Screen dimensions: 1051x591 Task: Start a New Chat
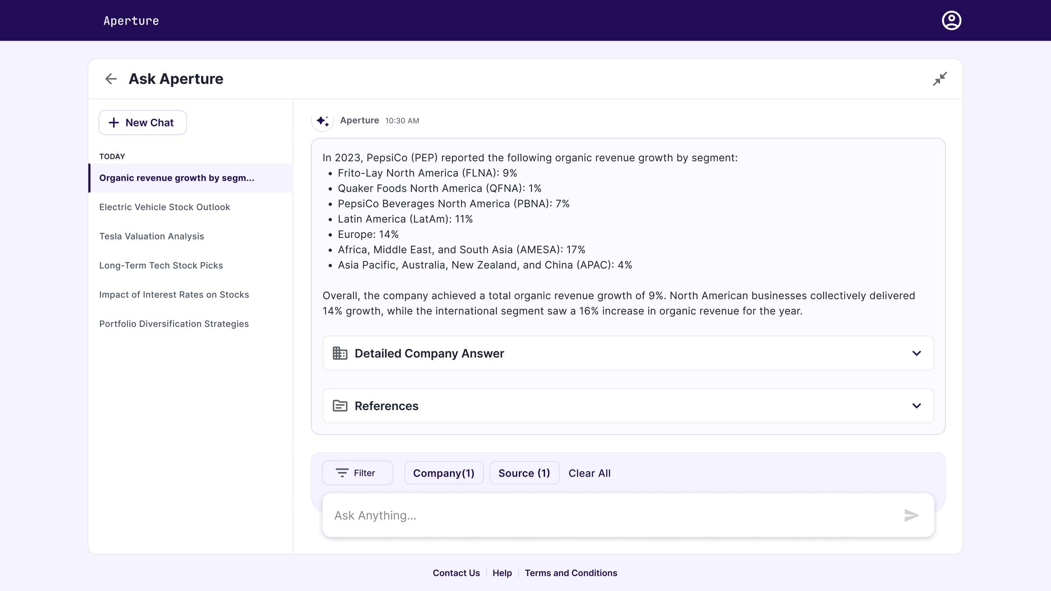[143, 123]
